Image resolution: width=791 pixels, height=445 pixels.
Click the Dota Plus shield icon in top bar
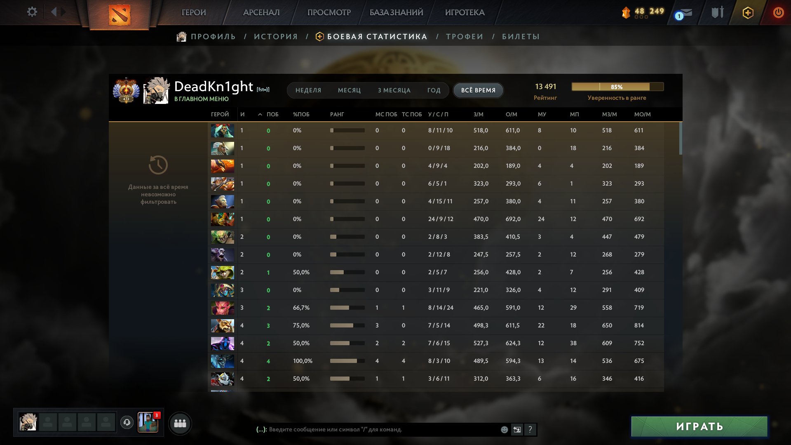pos(748,13)
